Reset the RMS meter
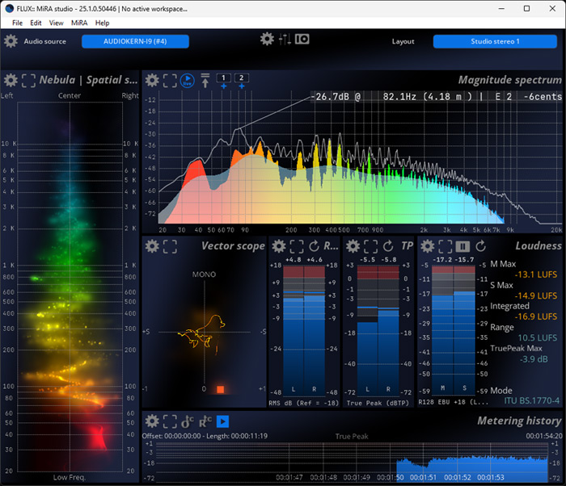566x486 pixels. [x=314, y=246]
